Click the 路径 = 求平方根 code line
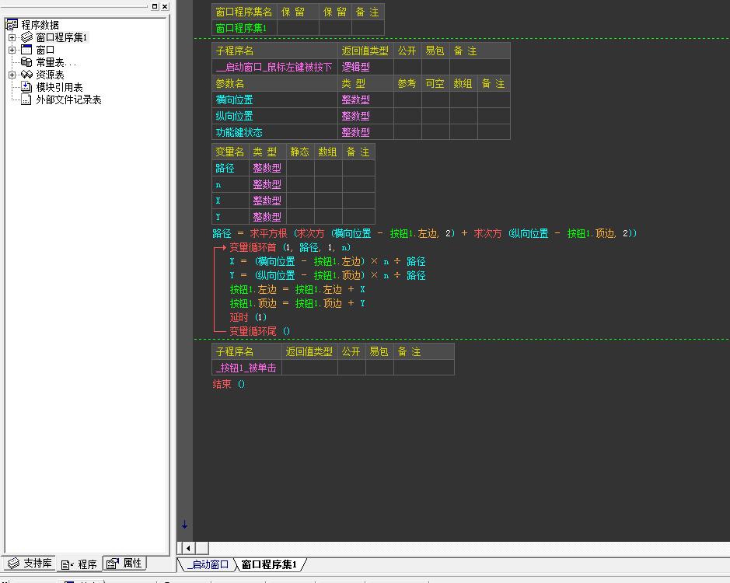730x583 pixels. pos(424,233)
